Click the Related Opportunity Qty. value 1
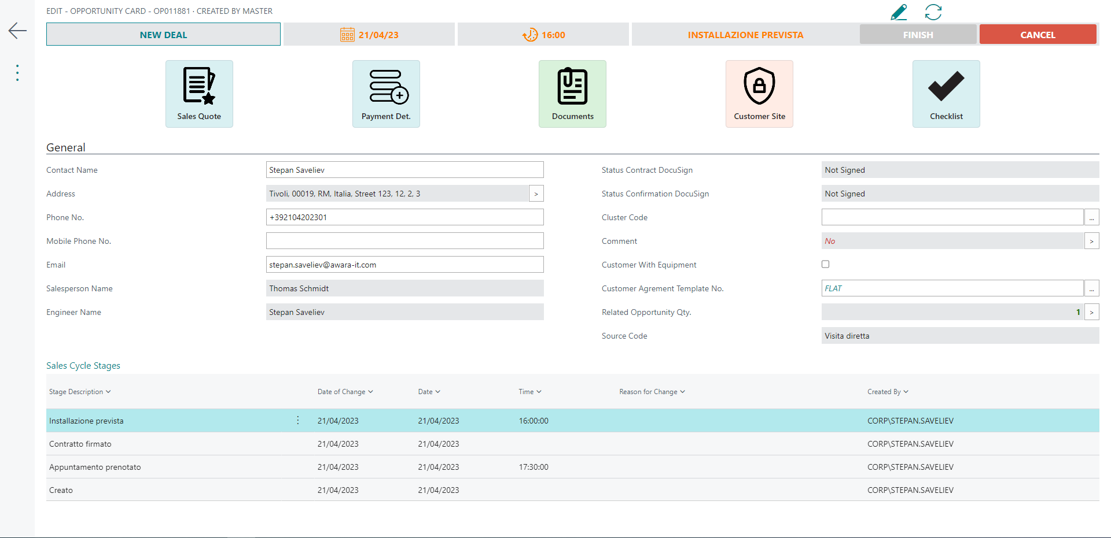This screenshot has height=538, width=1111. point(952,312)
